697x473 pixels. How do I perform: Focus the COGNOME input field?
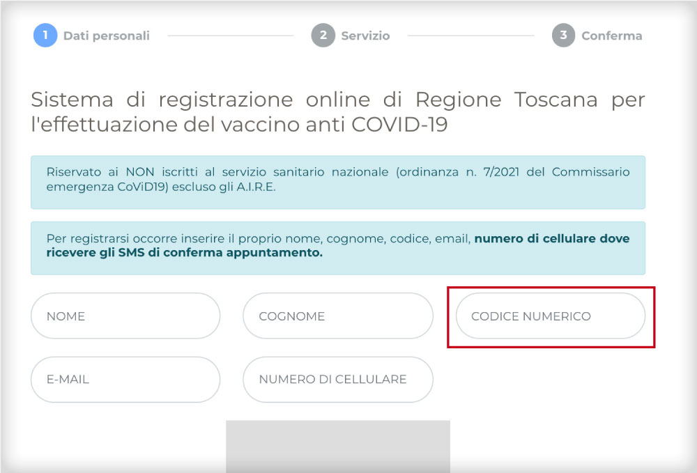[x=338, y=316]
